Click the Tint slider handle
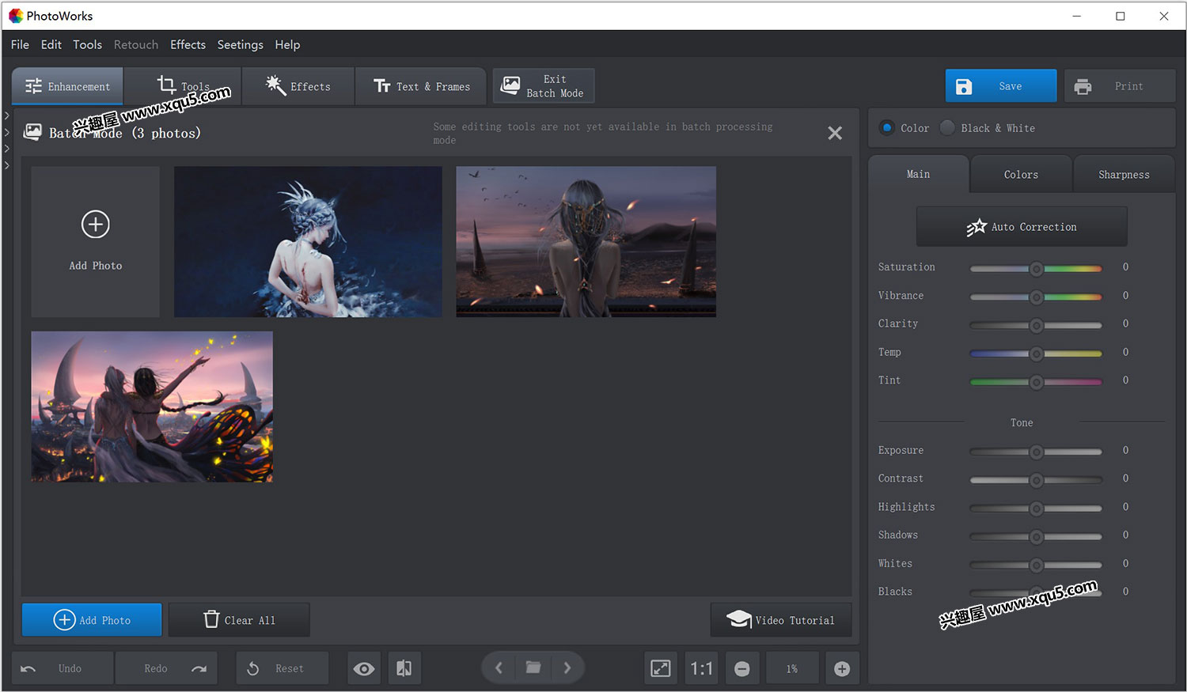 [x=1036, y=382]
